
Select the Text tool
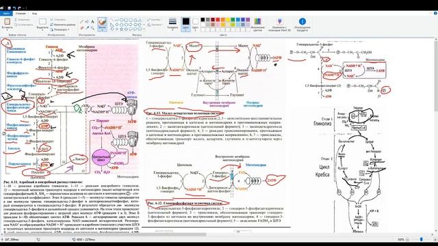(92, 21)
